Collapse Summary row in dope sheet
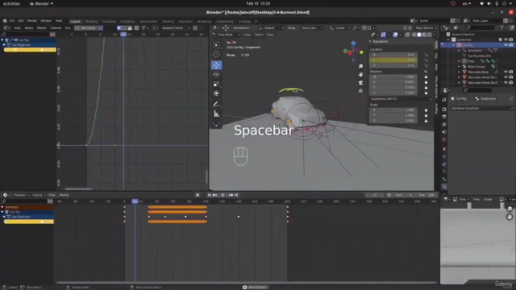This screenshot has height=290, width=516. (x=2, y=207)
